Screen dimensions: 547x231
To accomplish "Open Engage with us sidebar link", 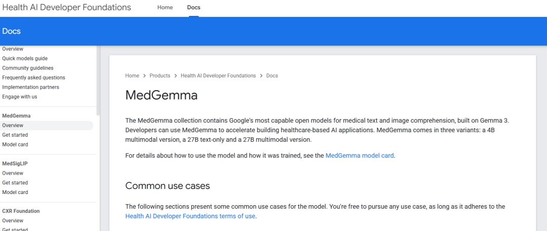I will (x=20, y=97).
